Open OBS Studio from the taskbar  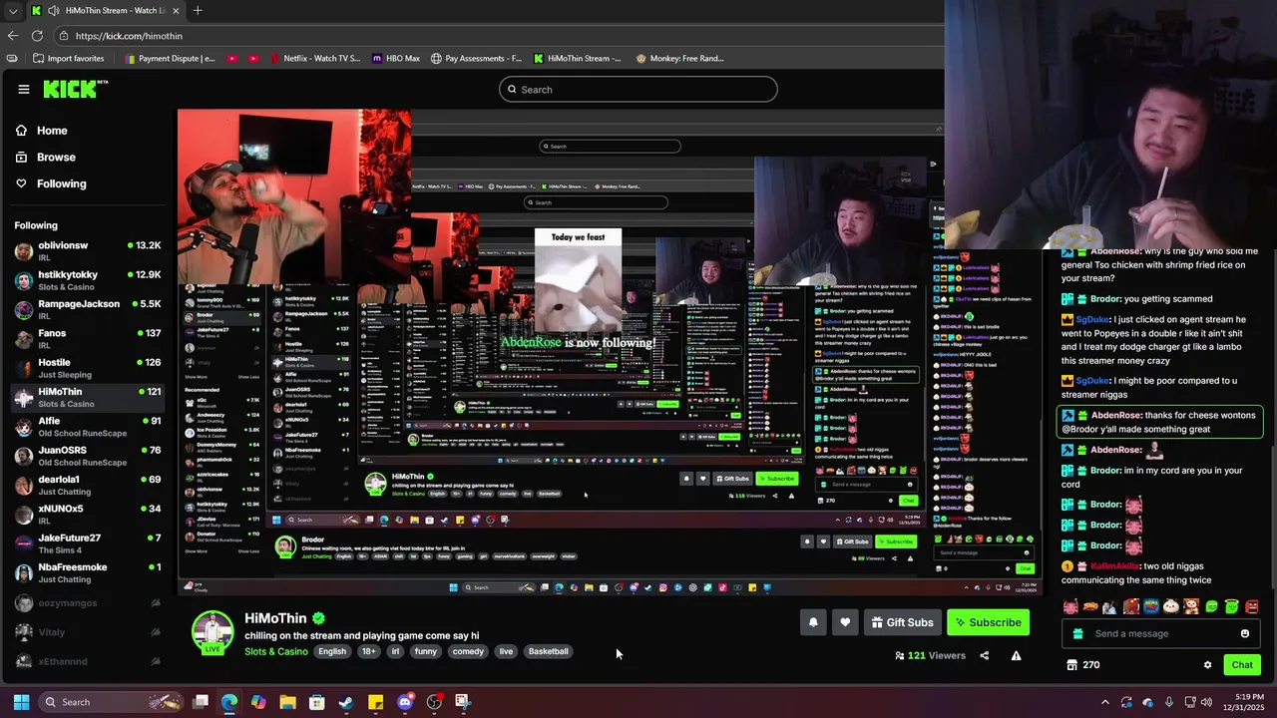click(x=434, y=702)
